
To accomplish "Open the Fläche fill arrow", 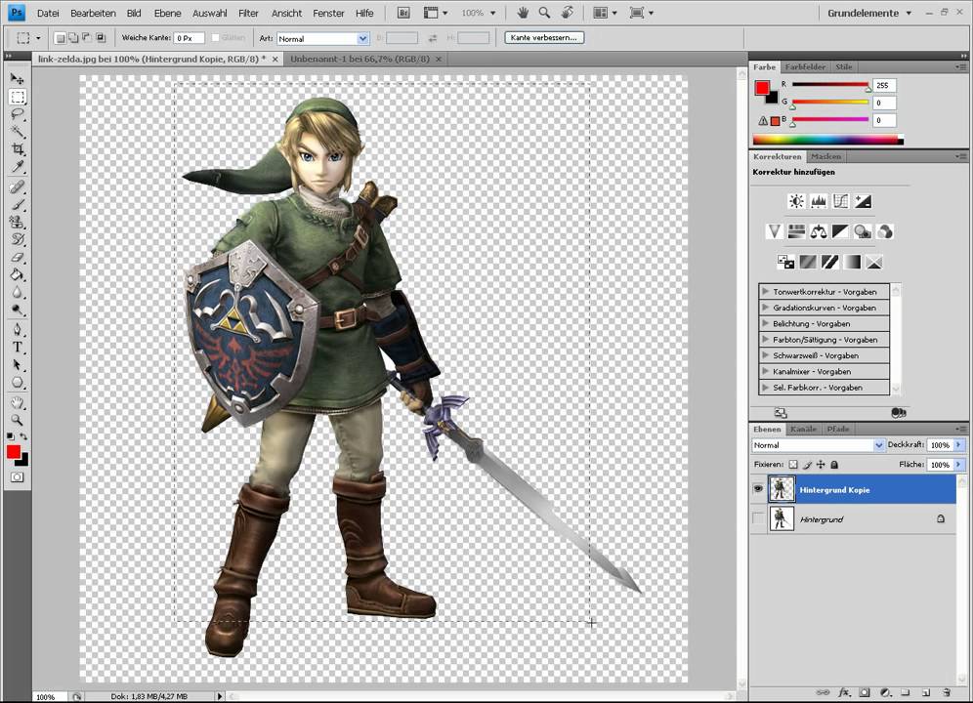I will click(958, 464).
